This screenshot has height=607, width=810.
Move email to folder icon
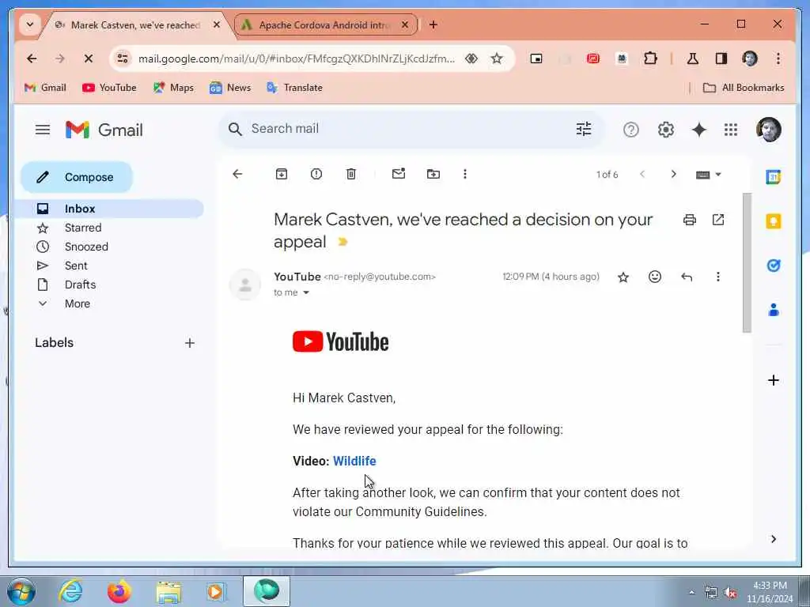pos(433,174)
